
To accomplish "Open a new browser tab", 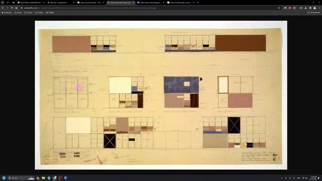I will [198, 3].
